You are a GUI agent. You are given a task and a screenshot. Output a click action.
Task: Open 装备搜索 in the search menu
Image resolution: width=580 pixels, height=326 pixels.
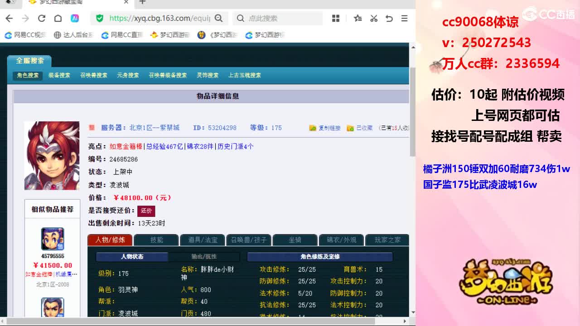pyautogui.click(x=59, y=75)
